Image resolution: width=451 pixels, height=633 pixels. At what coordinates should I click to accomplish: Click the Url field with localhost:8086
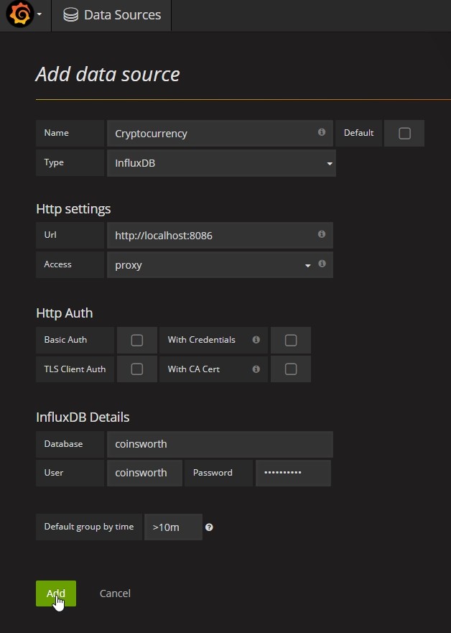click(220, 236)
